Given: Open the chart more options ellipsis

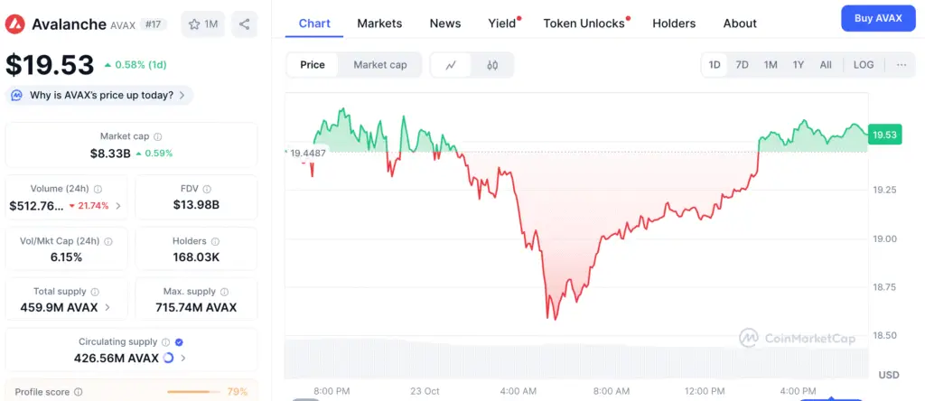Looking at the screenshot, I should pos(902,65).
